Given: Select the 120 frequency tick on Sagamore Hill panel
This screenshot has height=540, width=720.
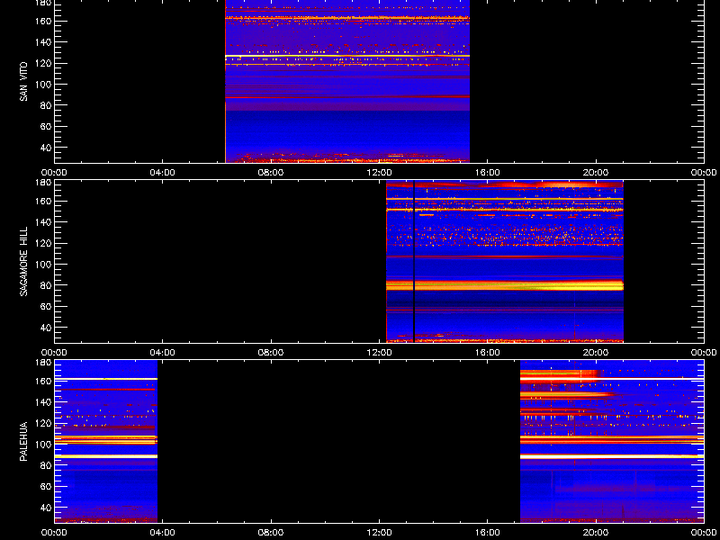Looking at the screenshot, I should [x=43, y=243].
